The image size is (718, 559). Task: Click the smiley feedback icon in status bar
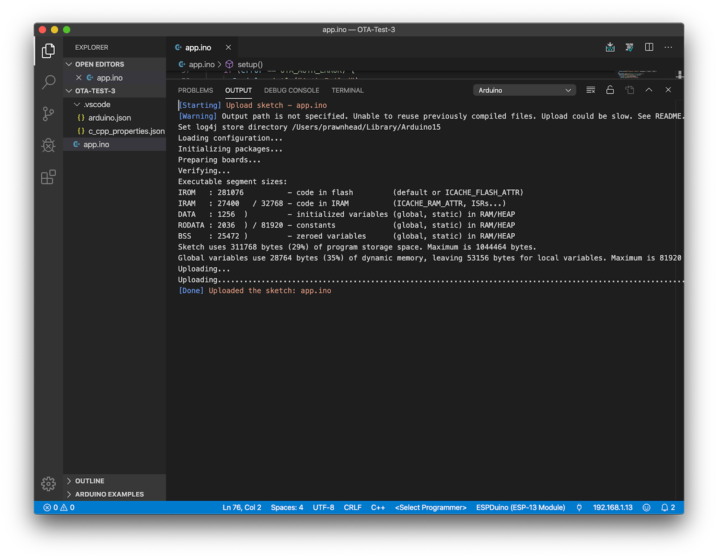coord(646,507)
